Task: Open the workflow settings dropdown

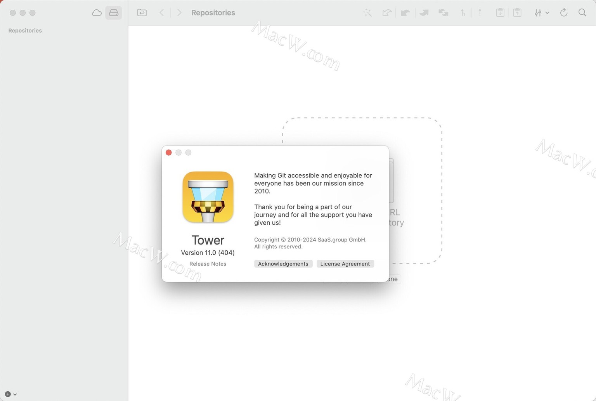Action: pos(541,13)
